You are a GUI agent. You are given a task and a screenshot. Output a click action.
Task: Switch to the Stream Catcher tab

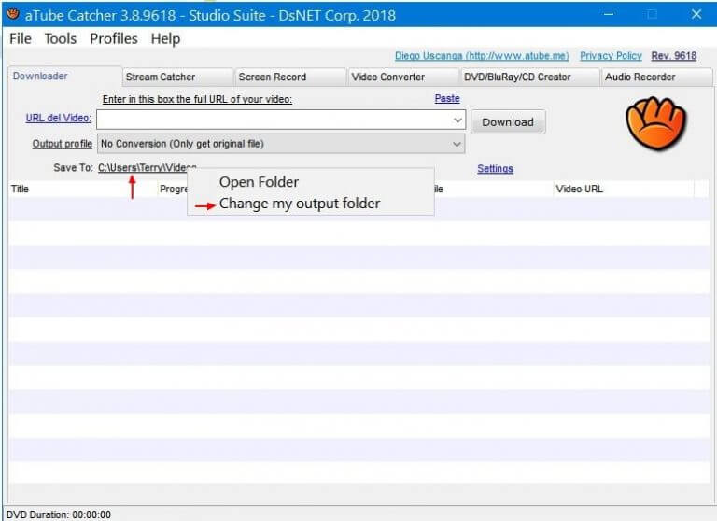[x=178, y=77]
